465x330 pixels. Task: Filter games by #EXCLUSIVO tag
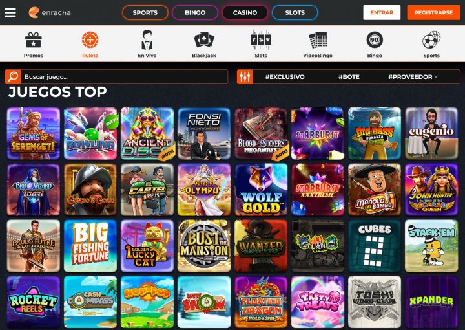[x=285, y=76]
